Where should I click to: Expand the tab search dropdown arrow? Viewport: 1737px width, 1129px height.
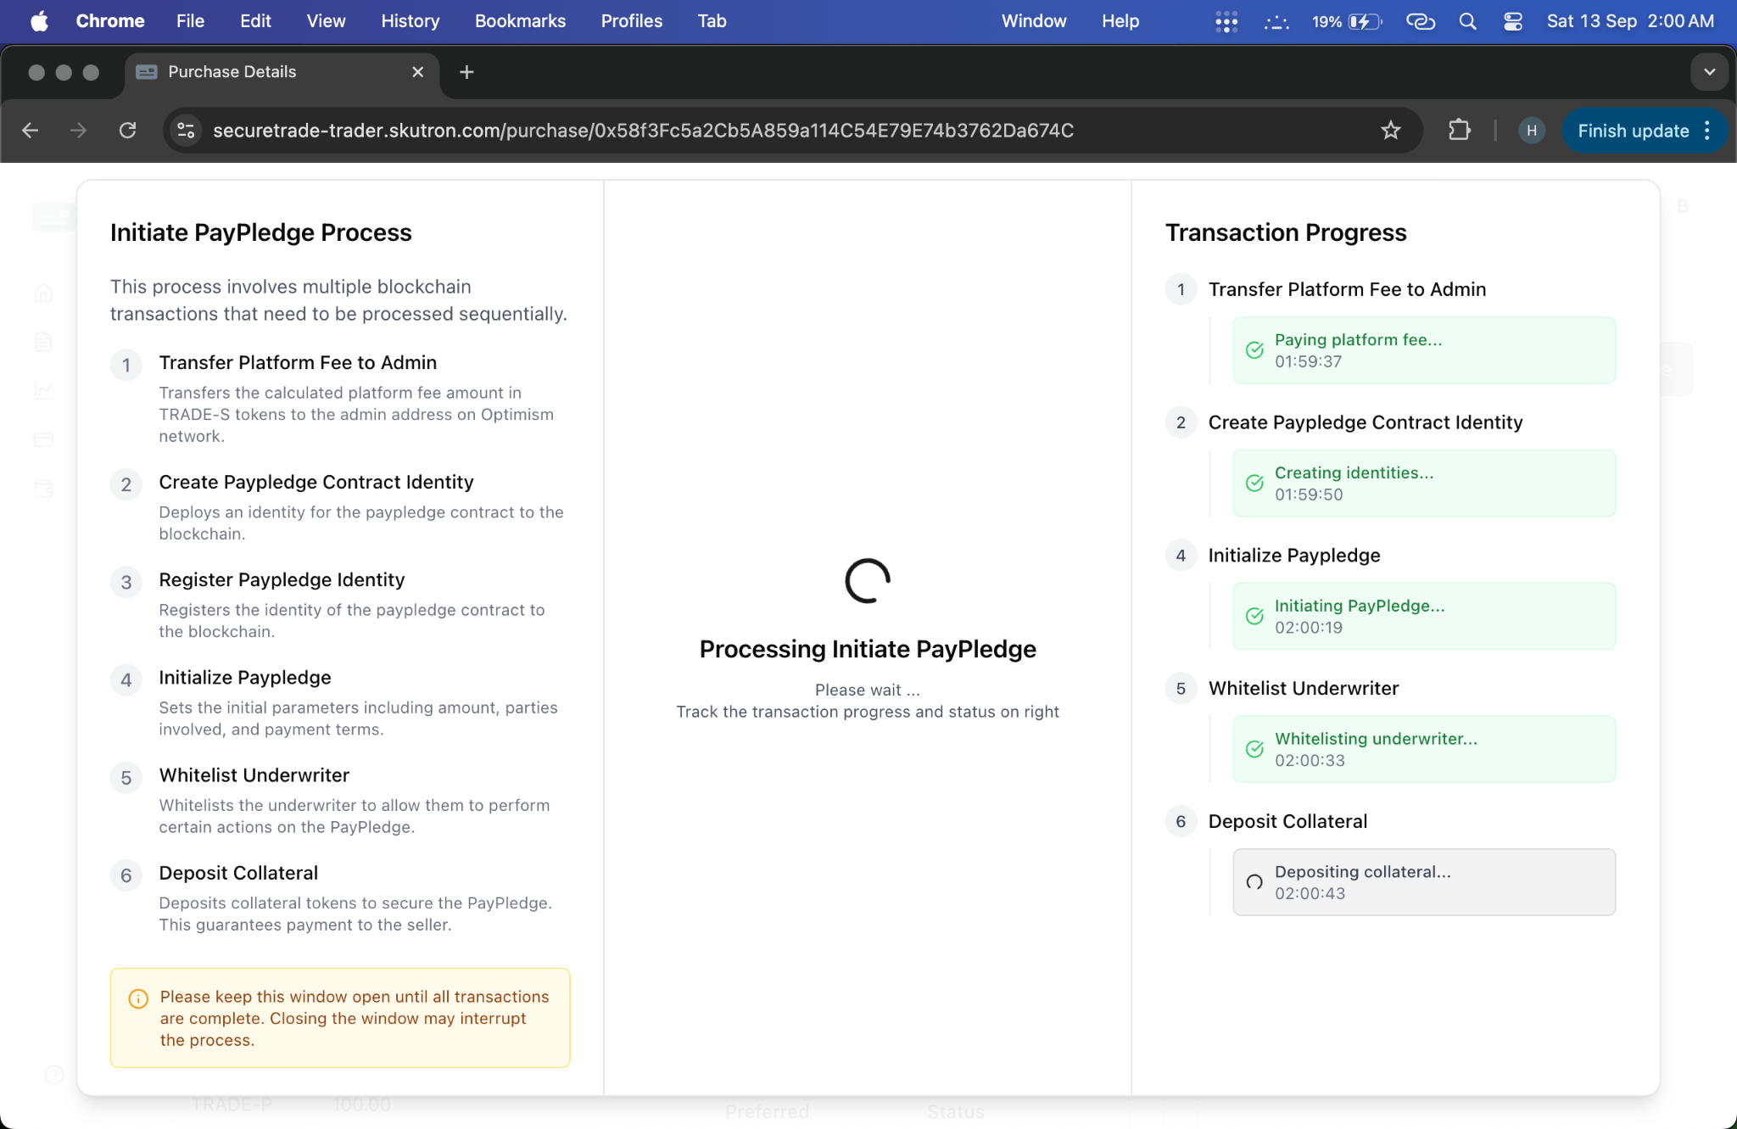(x=1709, y=72)
